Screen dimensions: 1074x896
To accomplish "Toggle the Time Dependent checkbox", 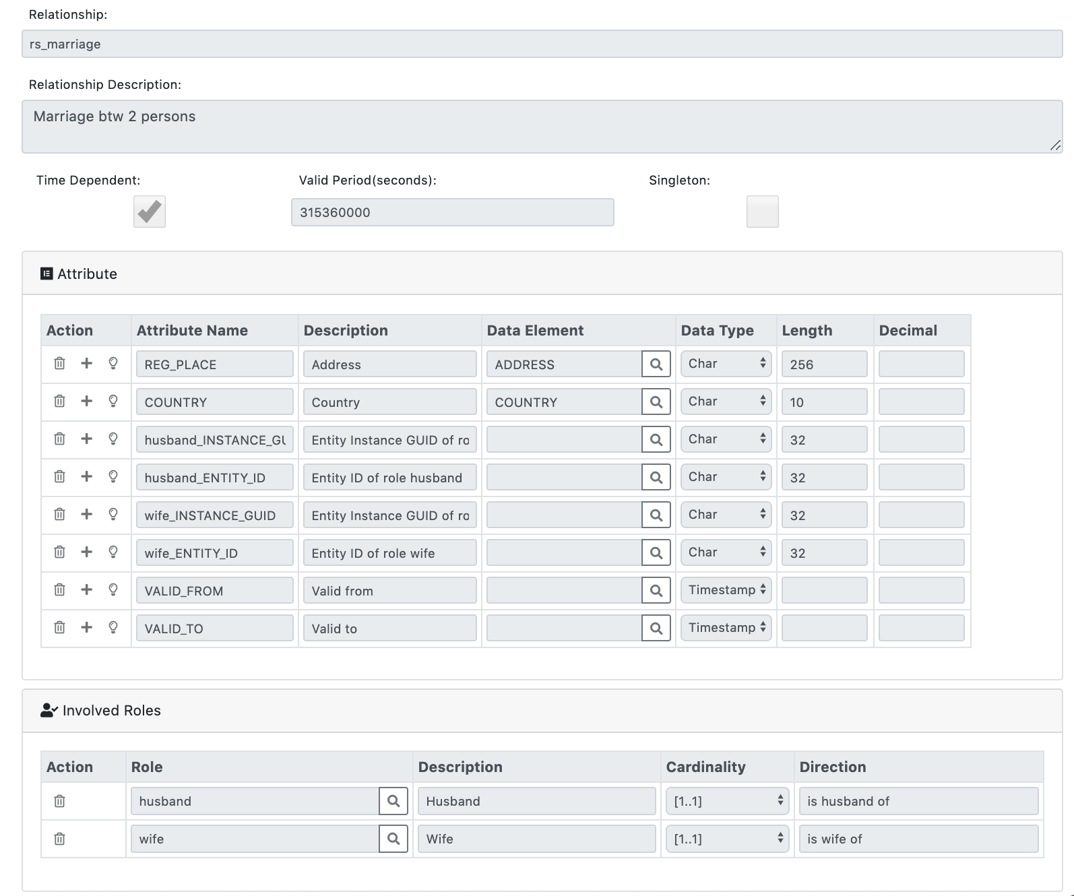I will (x=150, y=212).
